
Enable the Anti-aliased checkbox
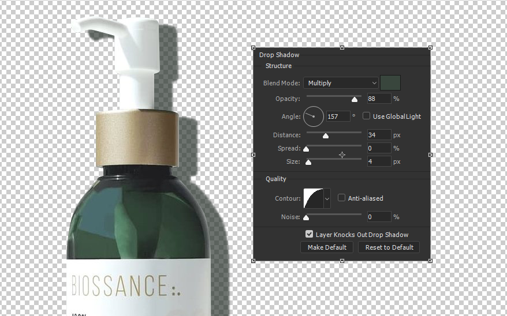(x=341, y=198)
